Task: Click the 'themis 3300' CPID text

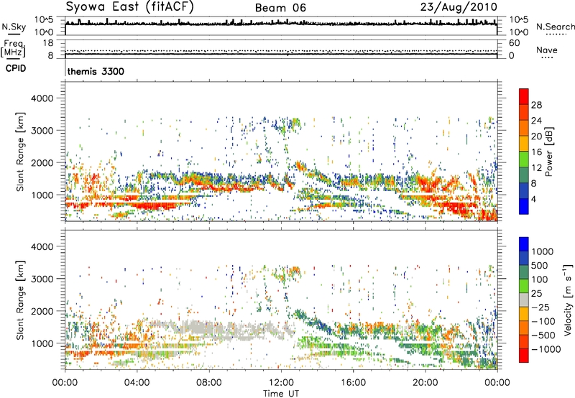Action: pyautogui.click(x=96, y=71)
